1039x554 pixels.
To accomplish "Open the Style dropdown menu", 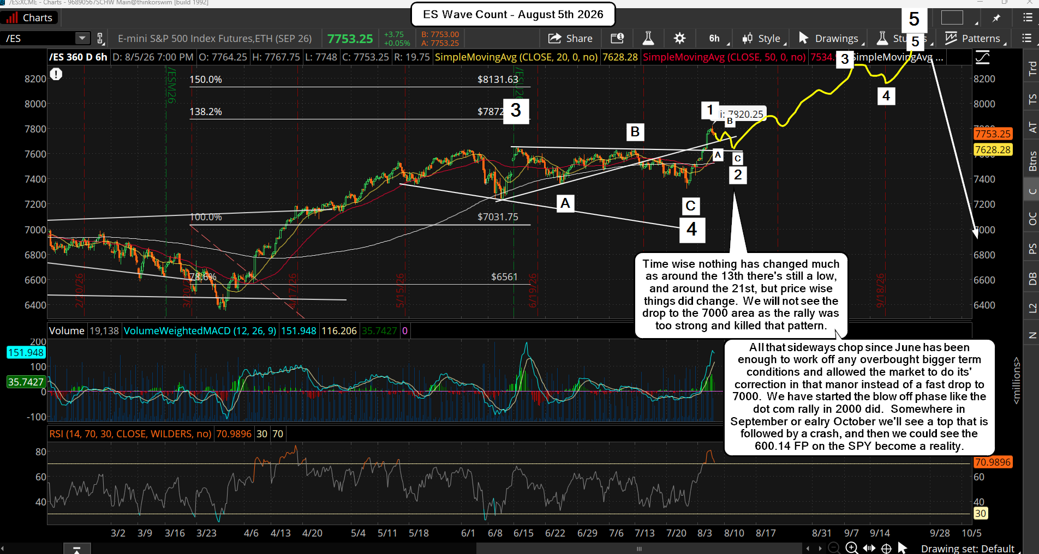I will pyautogui.click(x=763, y=38).
